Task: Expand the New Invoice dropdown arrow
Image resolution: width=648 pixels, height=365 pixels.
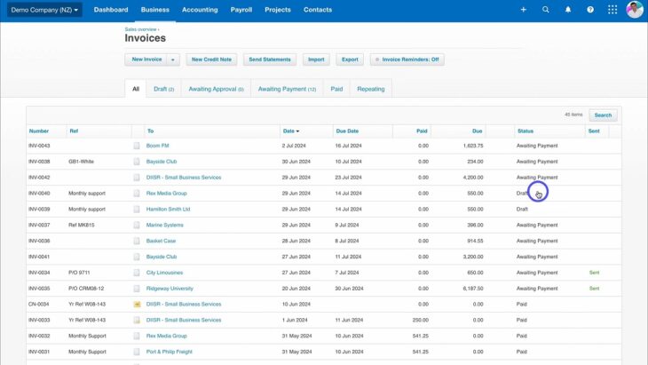Action: click(x=173, y=60)
